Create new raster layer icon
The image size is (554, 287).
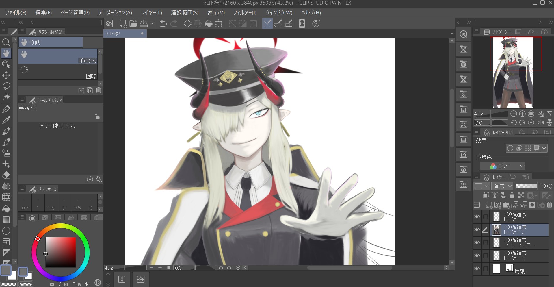489,205
